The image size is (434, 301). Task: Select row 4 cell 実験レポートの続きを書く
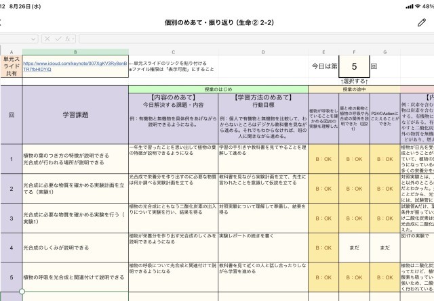[x=263, y=248]
